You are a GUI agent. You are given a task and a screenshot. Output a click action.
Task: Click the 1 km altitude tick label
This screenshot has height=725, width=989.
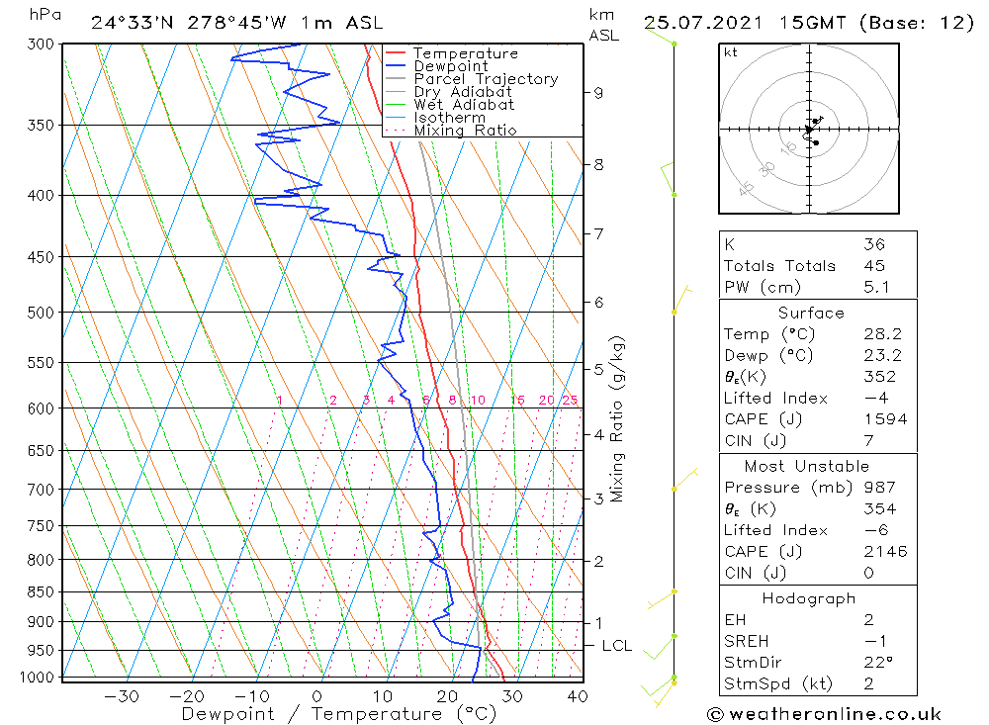pos(599,623)
